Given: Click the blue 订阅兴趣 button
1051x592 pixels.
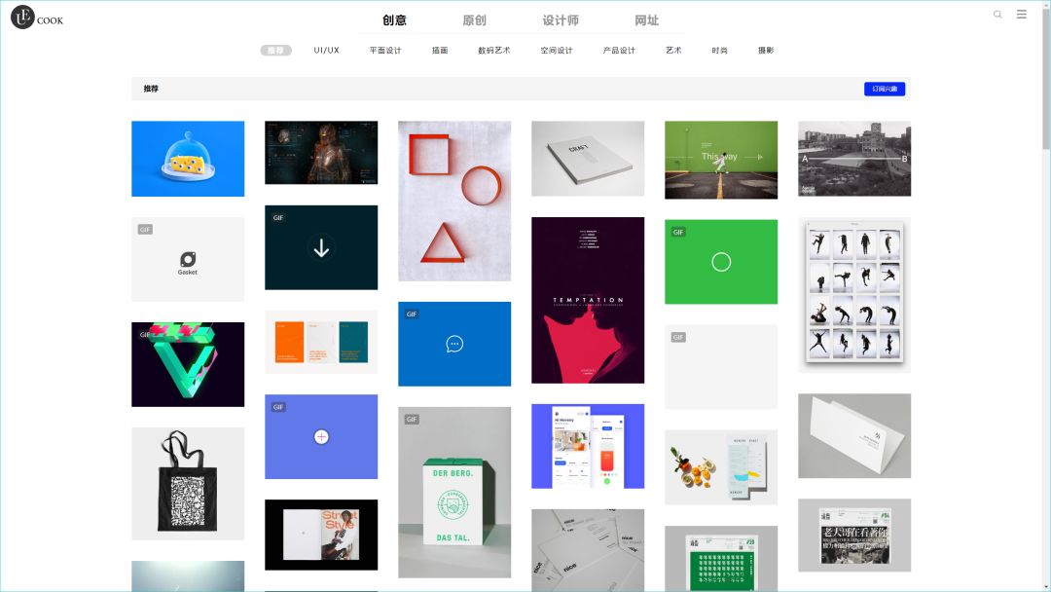Looking at the screenshot, I should point(885,89).
